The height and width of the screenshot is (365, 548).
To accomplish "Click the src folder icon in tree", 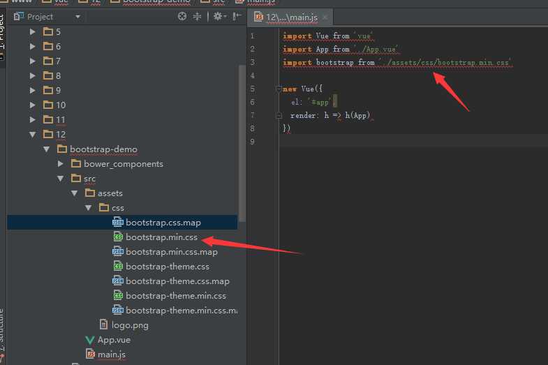I will (x=76, y=178).
